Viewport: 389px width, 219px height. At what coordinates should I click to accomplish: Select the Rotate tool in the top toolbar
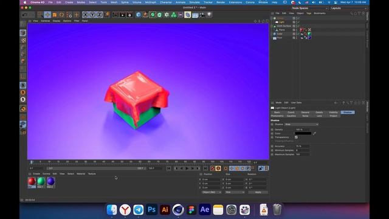click(x=62, y=15)
